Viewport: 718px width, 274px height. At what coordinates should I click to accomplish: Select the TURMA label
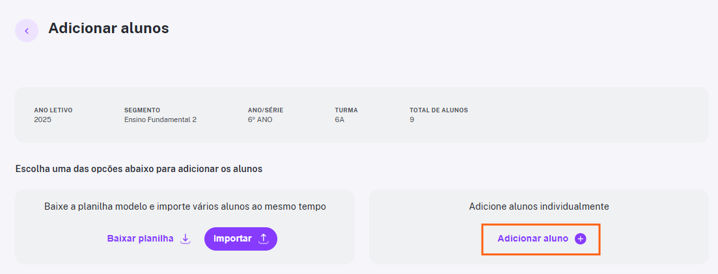click(x=346, y=110)
